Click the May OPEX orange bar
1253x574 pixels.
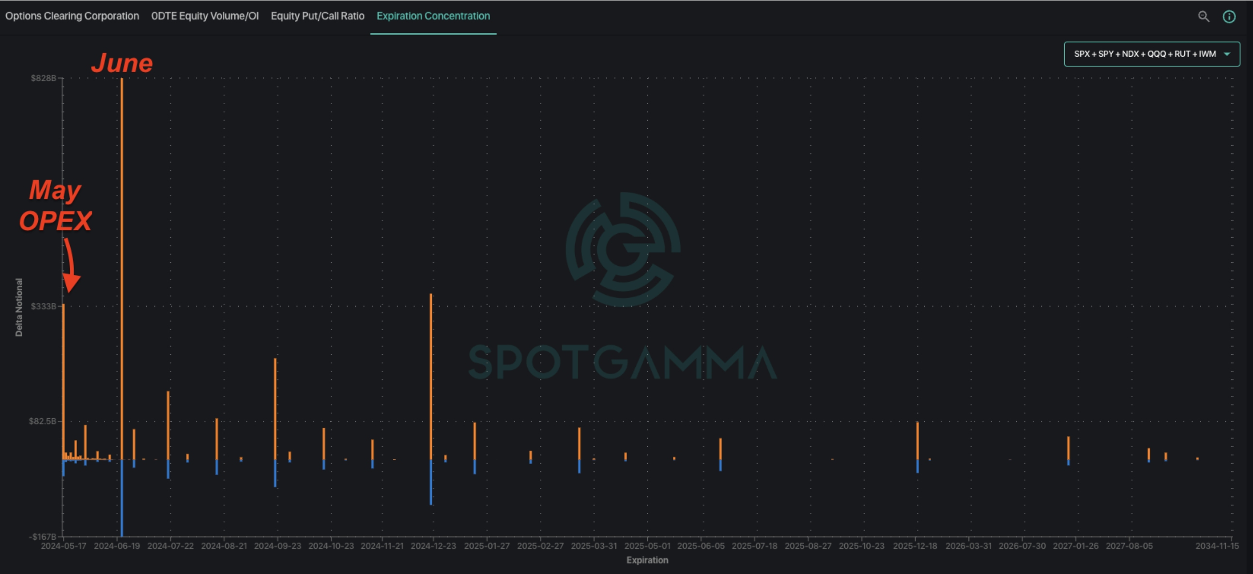[x=64, y=379]
